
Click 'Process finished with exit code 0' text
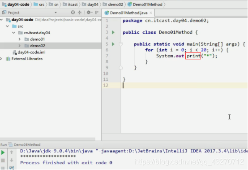pyautogui.click(x=66, y=163)
